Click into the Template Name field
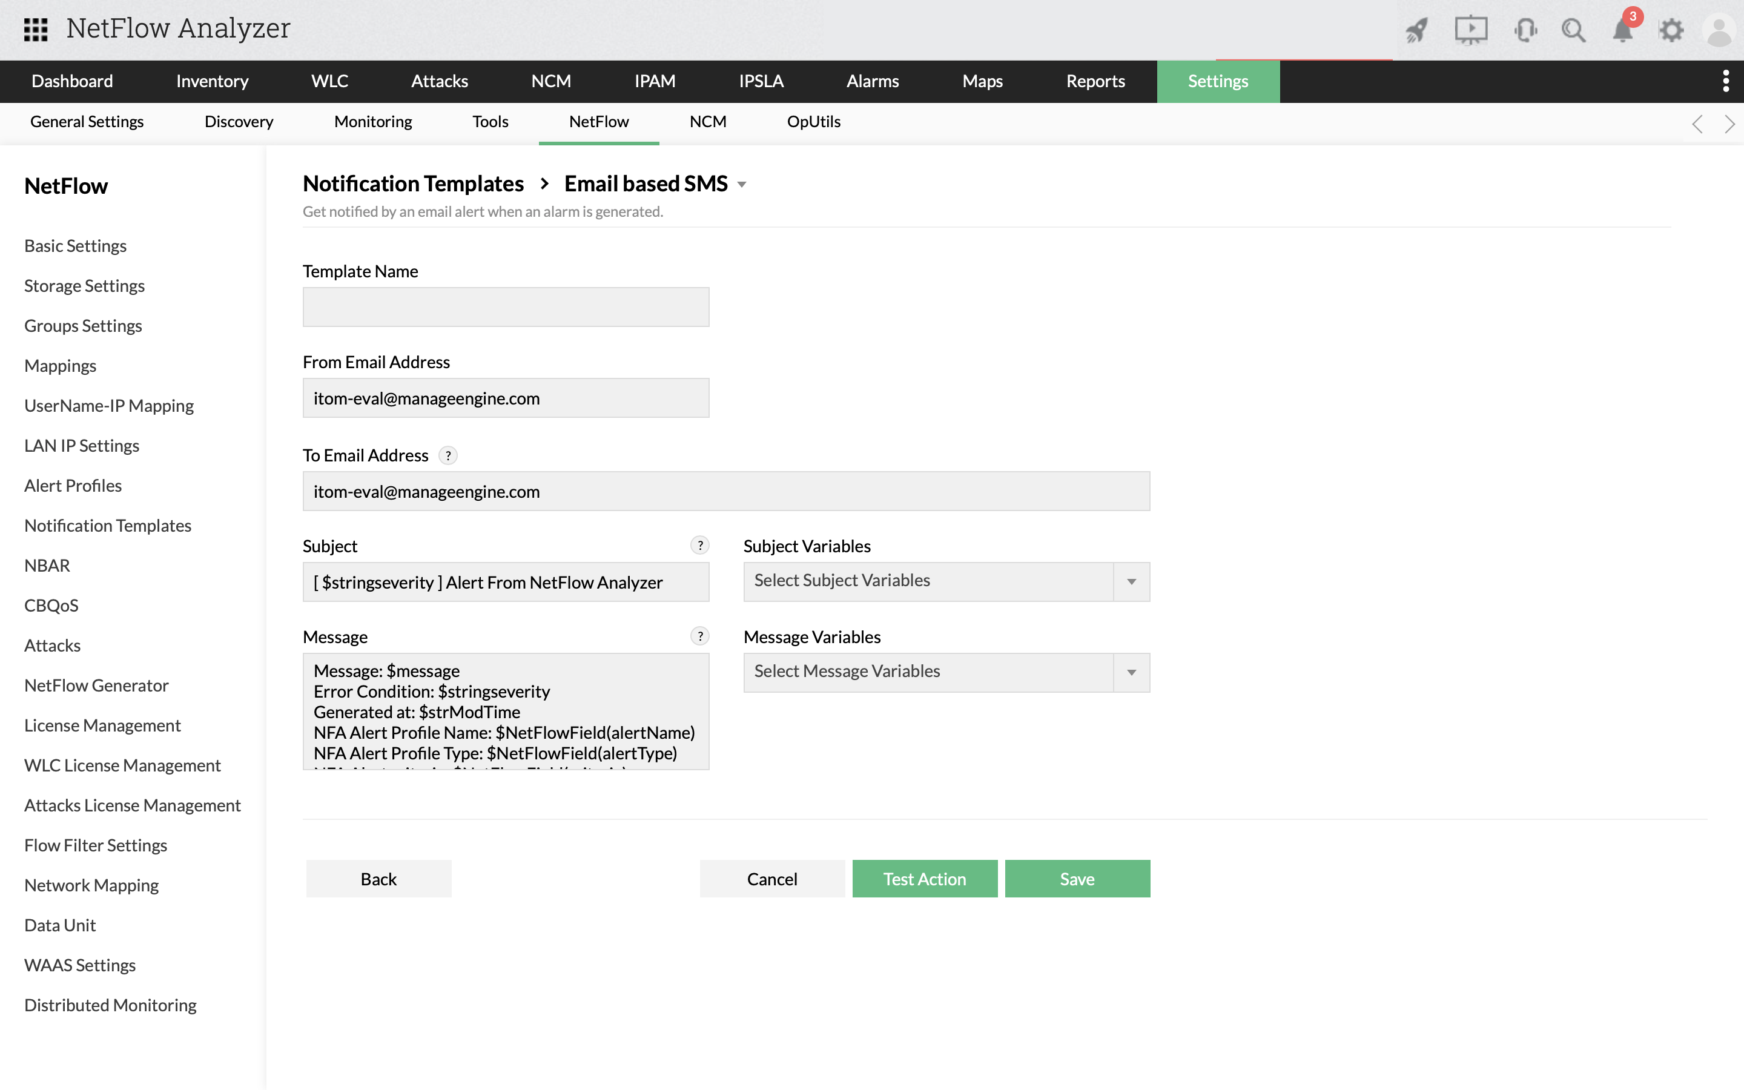This screenshot has height=1090, width=1744. coord(506,307)
